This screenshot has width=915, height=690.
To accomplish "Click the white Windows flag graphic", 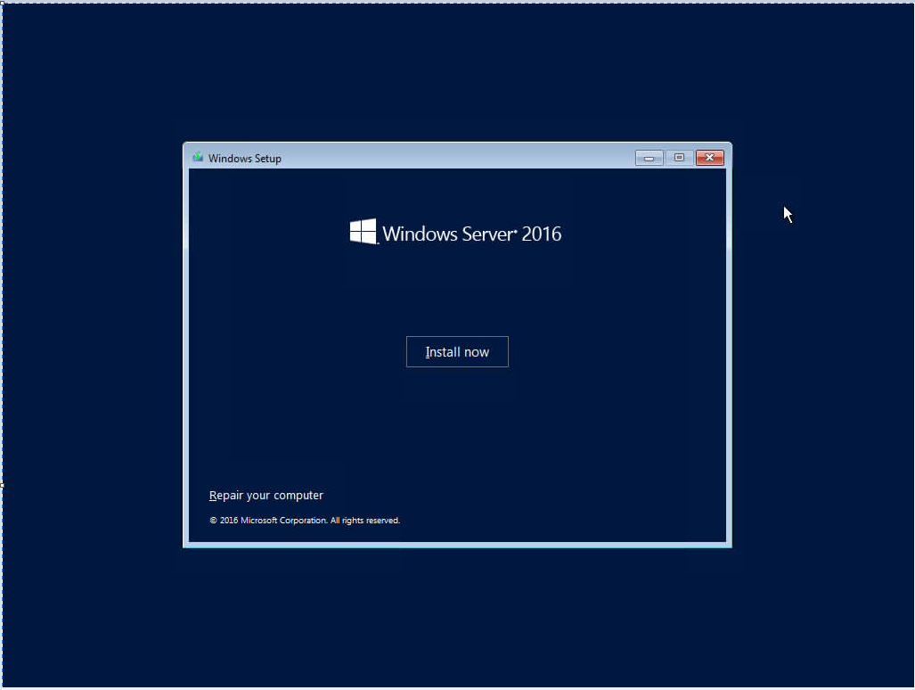I will click(x=362, y=231).
